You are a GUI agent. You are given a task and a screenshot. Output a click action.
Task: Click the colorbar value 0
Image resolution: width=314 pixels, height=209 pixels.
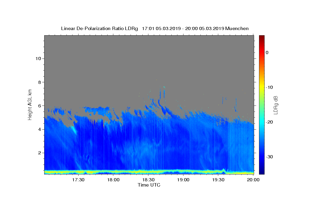point(267,53)
